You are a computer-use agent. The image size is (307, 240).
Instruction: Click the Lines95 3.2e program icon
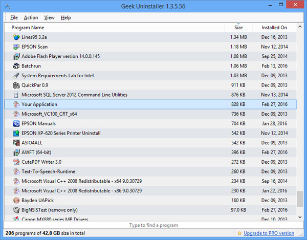click(x=16, y=37)
